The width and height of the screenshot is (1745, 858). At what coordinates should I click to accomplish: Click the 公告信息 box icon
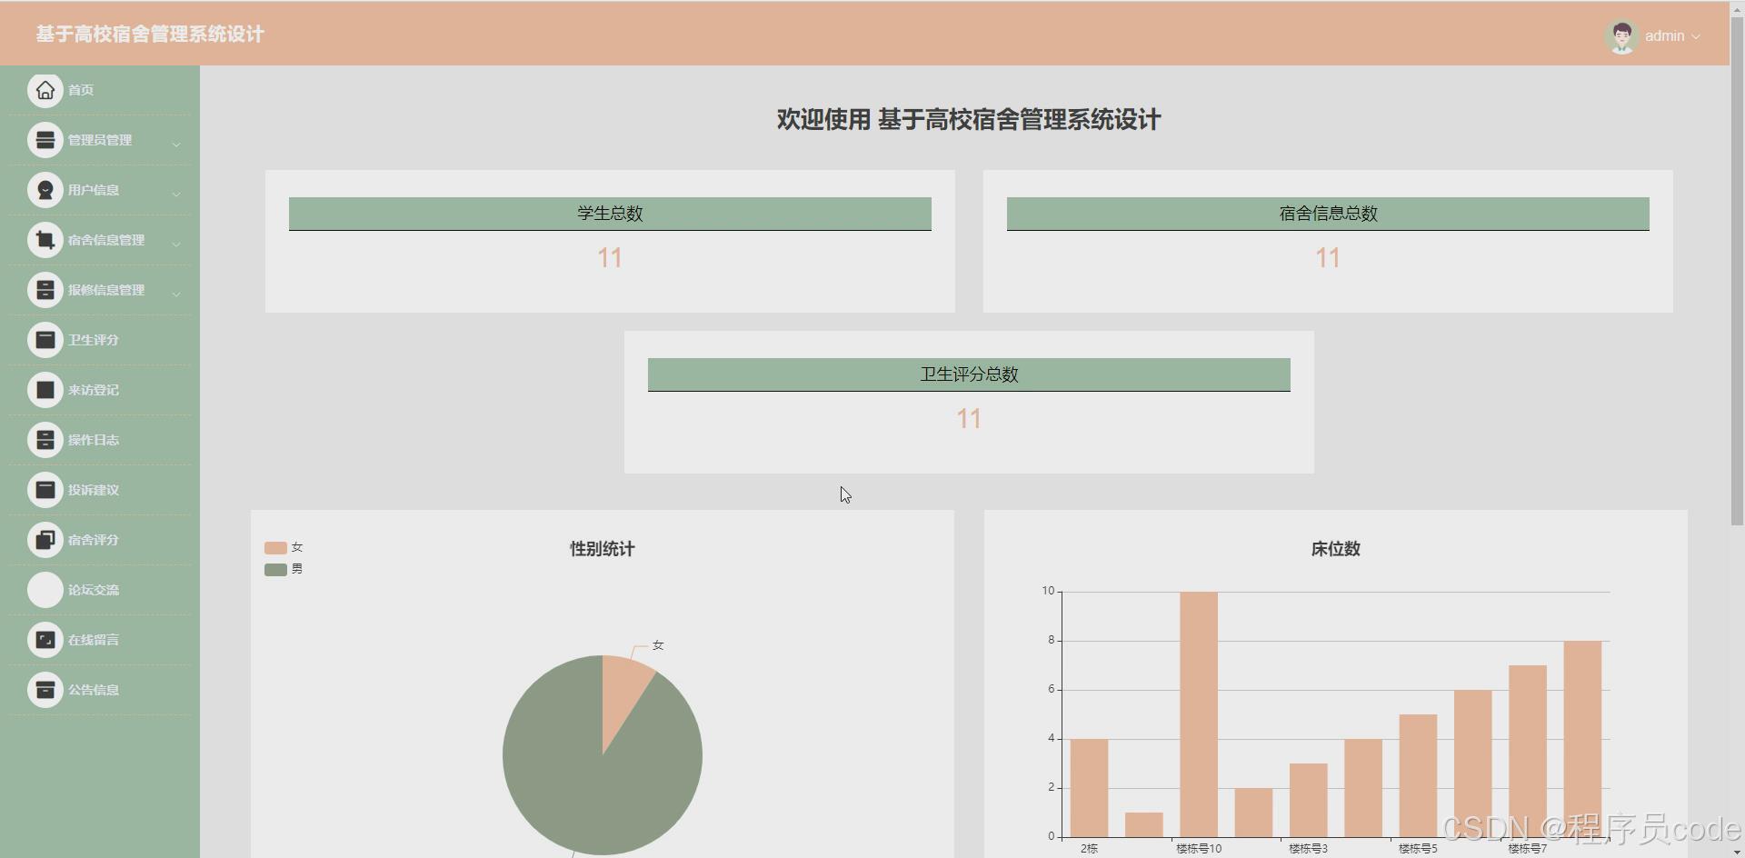point(45,690)
